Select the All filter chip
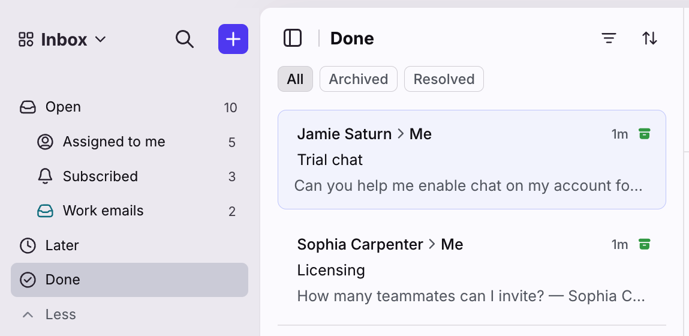The image size is (689, 336). coord(295,79)
